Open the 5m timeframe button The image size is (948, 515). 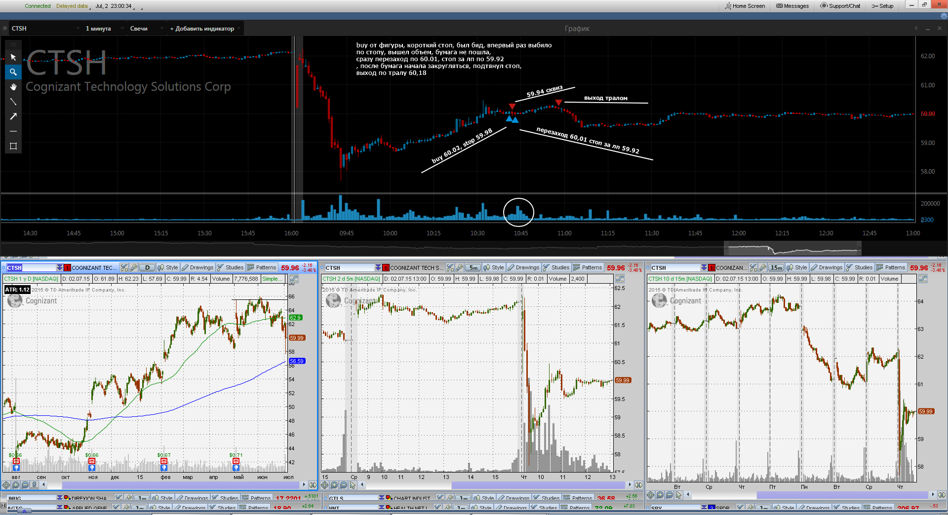[473, 267]
